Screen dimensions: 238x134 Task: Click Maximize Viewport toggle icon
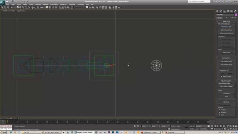point(237,129)
